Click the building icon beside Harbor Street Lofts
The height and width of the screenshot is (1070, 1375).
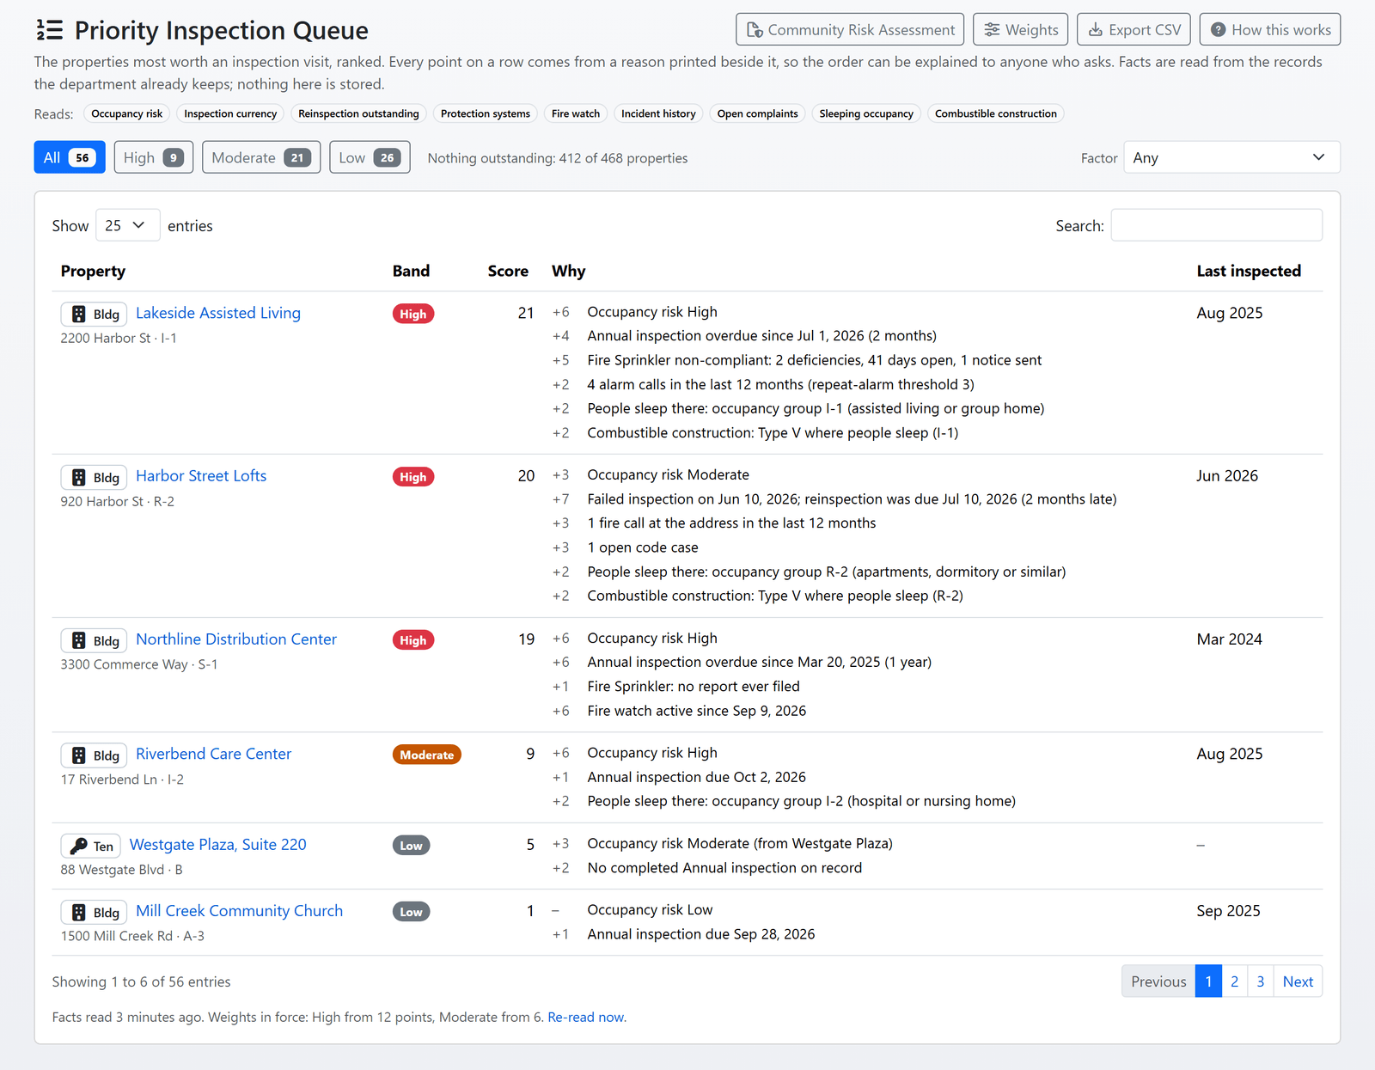(x=79, y=477)
